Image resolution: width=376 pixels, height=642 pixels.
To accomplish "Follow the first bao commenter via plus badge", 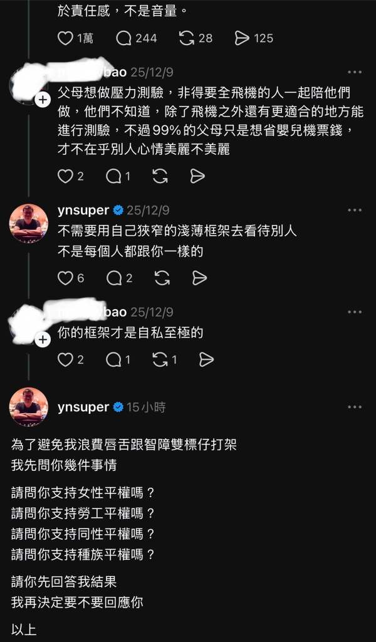I will [43, 100].
